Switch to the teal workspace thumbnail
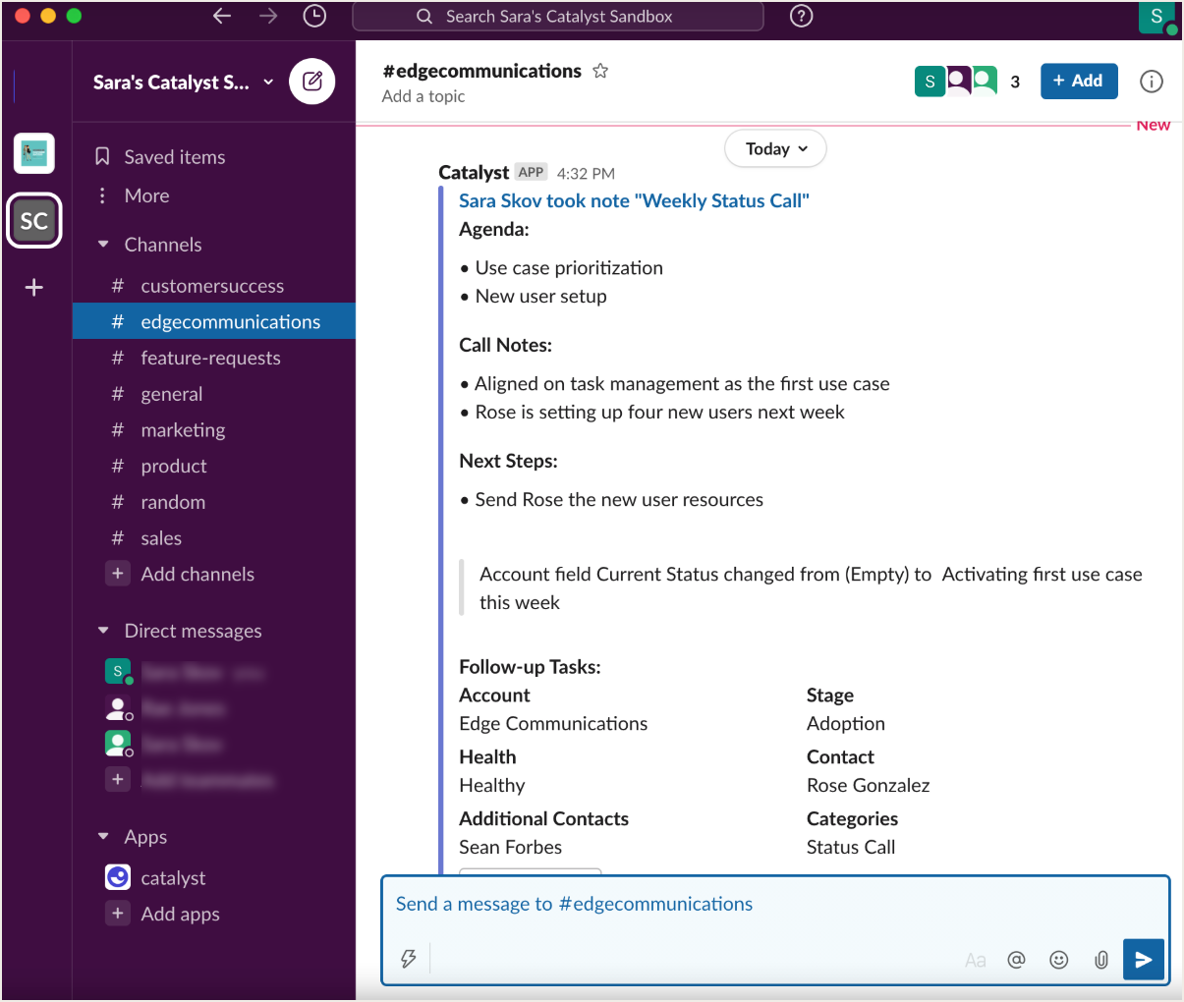Viewport: 1184px width, 1002px height. click(34, 153)
